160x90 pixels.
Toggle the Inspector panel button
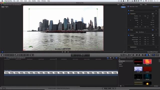click(x=154, y=55)
